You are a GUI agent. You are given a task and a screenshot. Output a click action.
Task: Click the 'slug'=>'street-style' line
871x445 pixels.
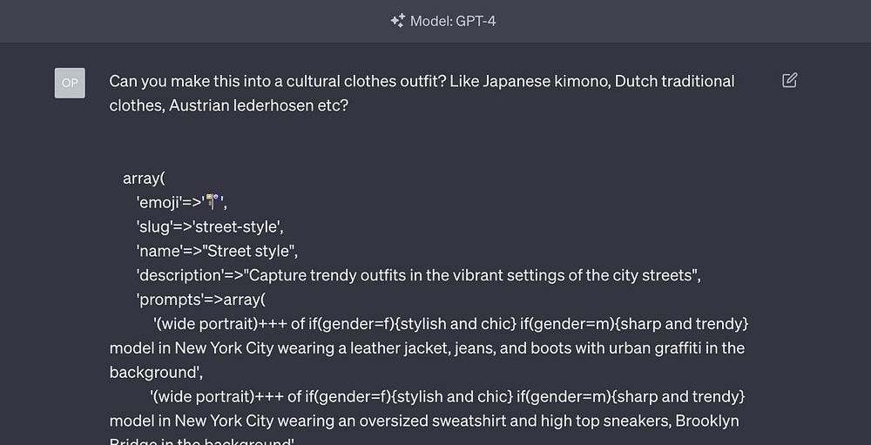pos(210,227)
